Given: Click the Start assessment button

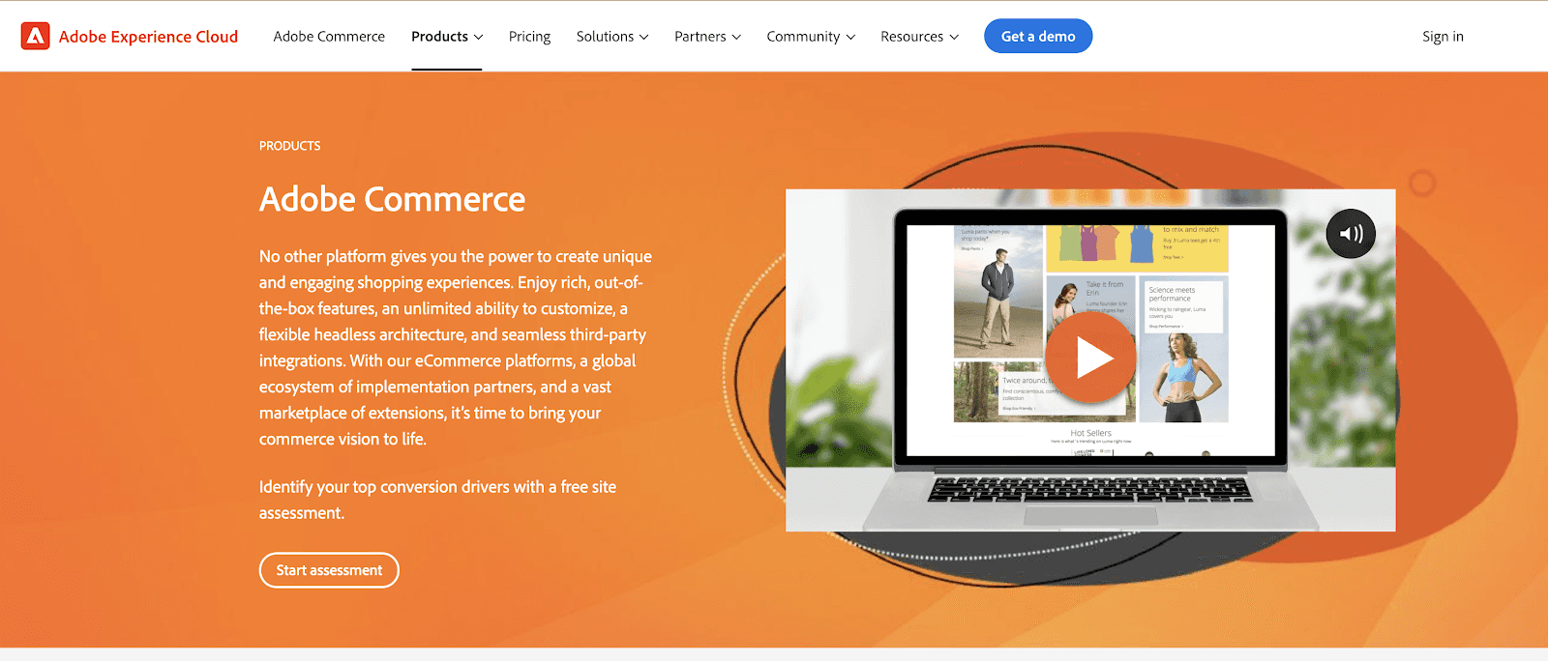Looking at the screenshot, I should (x=329, y=570).
